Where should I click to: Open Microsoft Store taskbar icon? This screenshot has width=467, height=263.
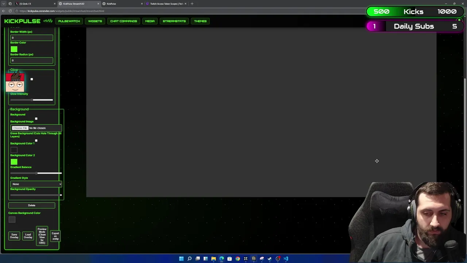click(x=229, y=259)
